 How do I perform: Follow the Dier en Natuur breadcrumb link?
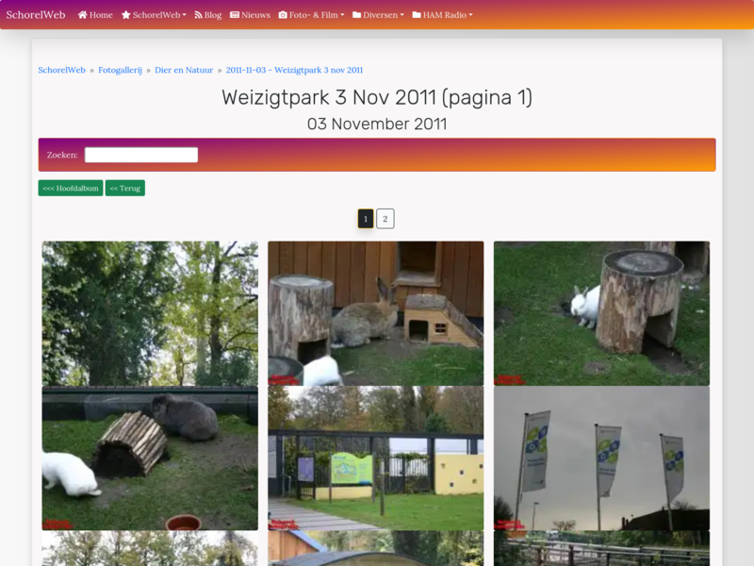pyautogui.click(x=184, y=70)
